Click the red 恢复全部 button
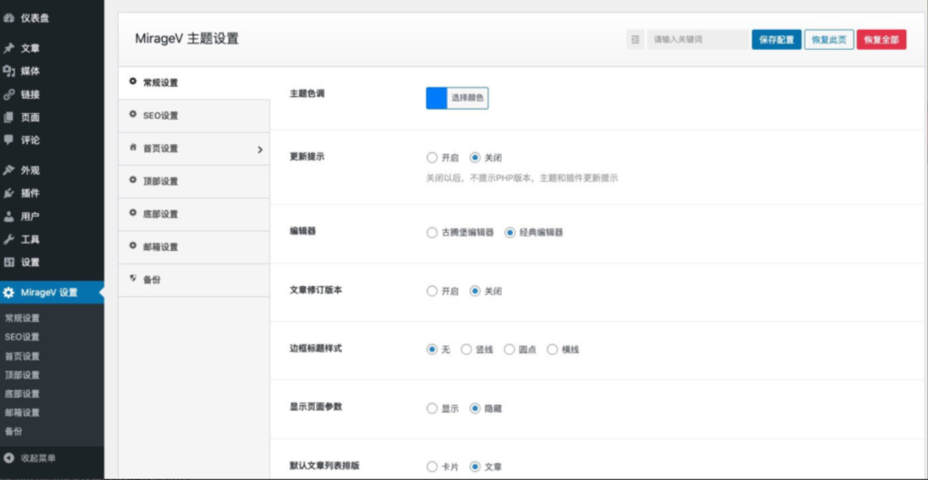 click(x=881, y=40)
